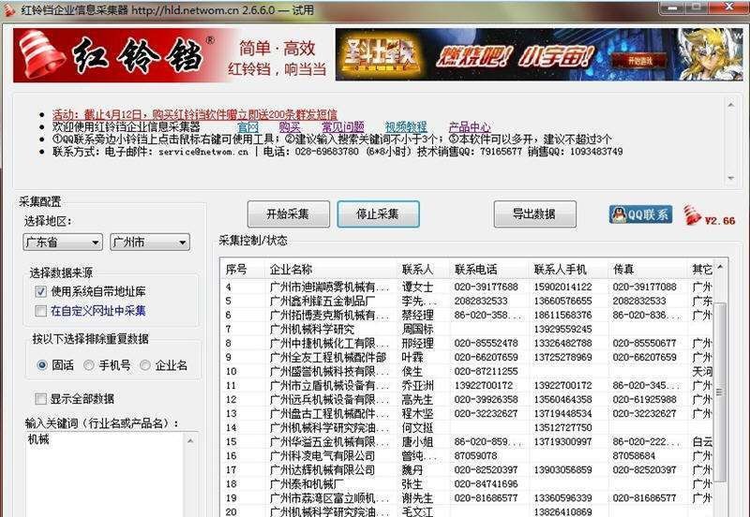Click the 停止采集 button

point(378,214)
